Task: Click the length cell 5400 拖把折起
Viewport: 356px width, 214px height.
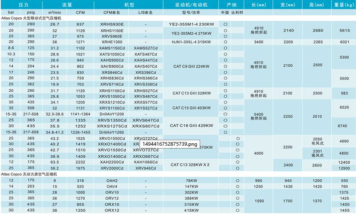Action: (259, 116)
